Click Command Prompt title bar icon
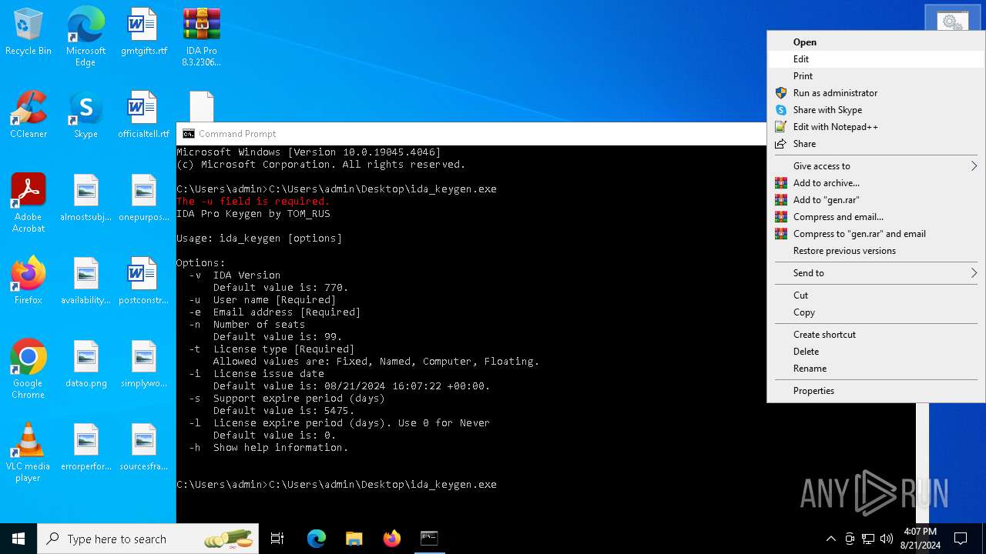This screenshot has width=986, height=554. pyautogui.click(x=188, y=134)
